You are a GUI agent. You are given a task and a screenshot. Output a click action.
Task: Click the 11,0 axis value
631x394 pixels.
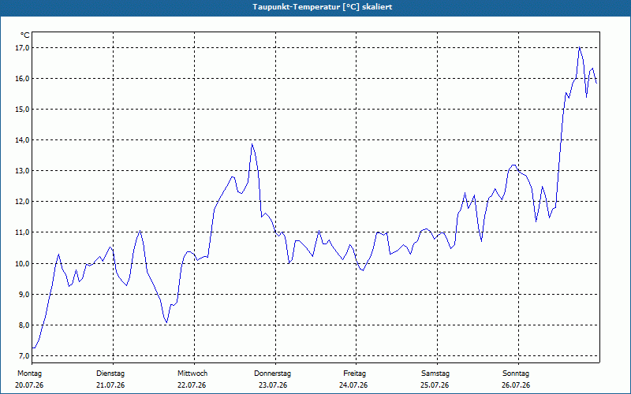point(22,232)
